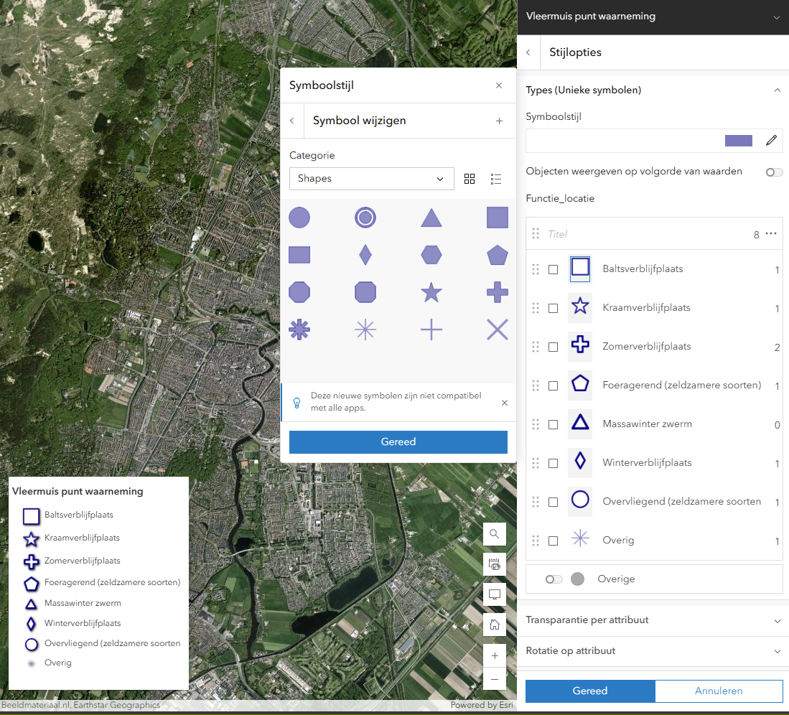
Task: Expand the Rotatie op attribuut section
Action: point(653,650)
